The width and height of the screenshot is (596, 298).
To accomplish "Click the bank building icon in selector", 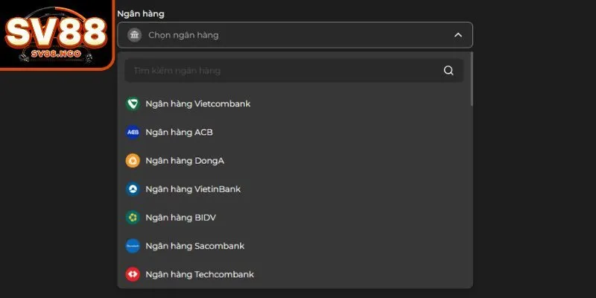I will pyautogui.click(x=134, y=35).
